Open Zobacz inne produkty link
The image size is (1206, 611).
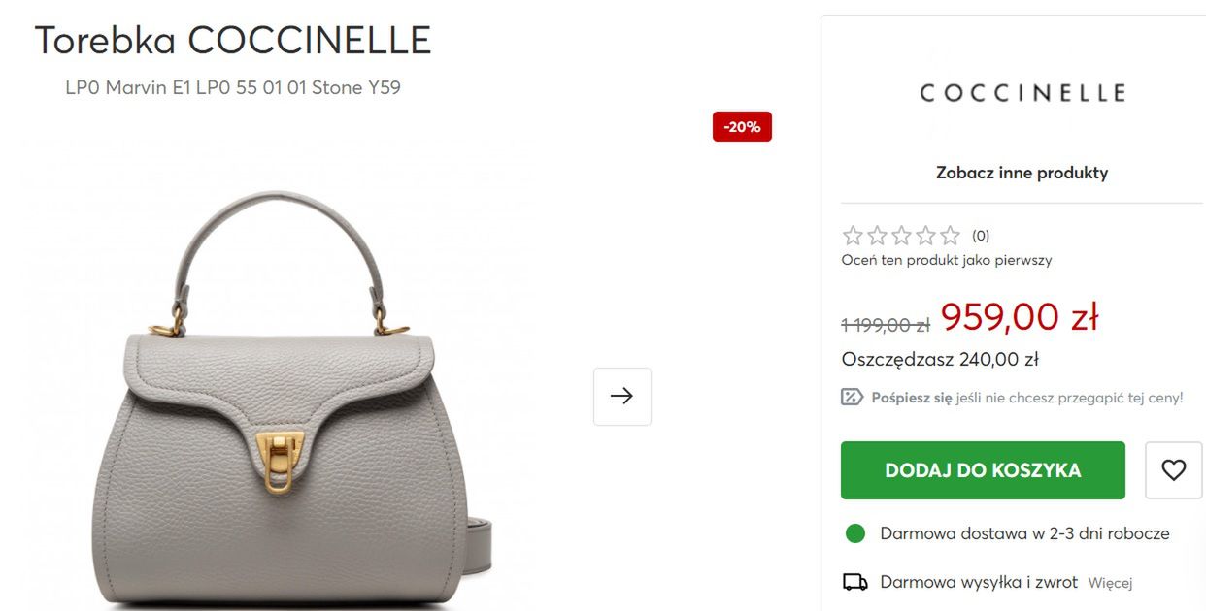(1022, 173)
